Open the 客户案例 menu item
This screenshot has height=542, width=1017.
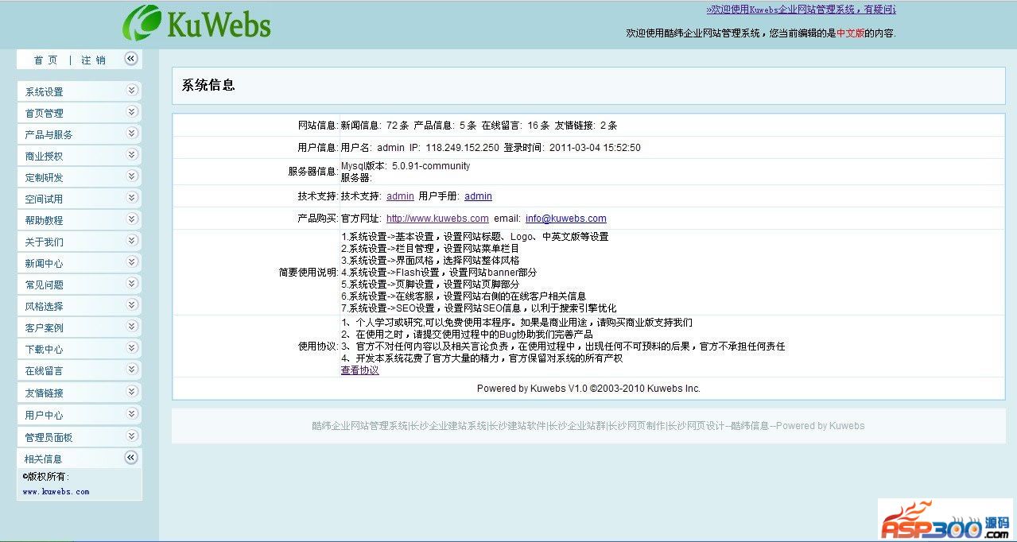click(x=44, y=328)
